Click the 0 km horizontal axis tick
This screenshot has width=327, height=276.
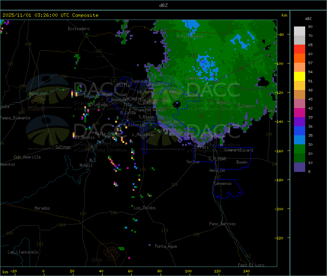point(43,271)
